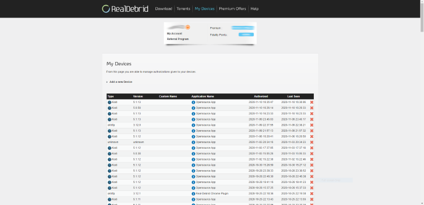This screenshot has height=205, width=424.
Task: Delete the device authorized 2020-10-30 15:26
Action: [311, 165]
